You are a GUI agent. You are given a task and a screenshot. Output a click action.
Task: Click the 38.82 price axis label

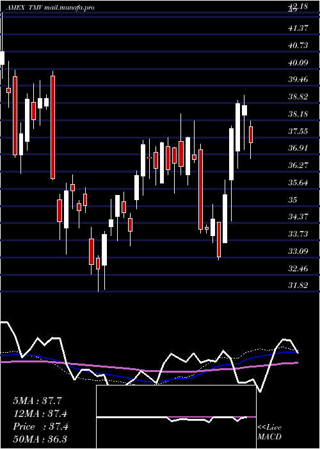coord(298,96)
